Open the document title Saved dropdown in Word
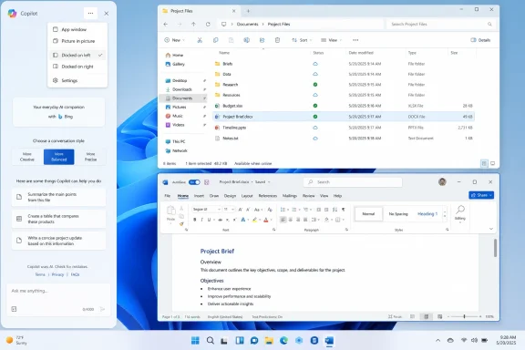This screenshot has height=350, width=525. pyautogui.click(x=269, y=182)
